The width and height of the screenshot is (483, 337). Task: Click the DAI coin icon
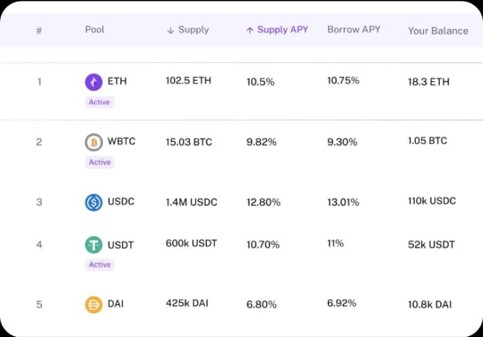[94, 304]
